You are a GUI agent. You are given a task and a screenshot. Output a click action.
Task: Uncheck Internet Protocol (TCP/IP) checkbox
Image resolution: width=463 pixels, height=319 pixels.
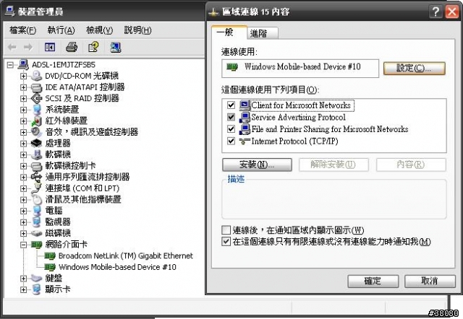coord(231,141)
